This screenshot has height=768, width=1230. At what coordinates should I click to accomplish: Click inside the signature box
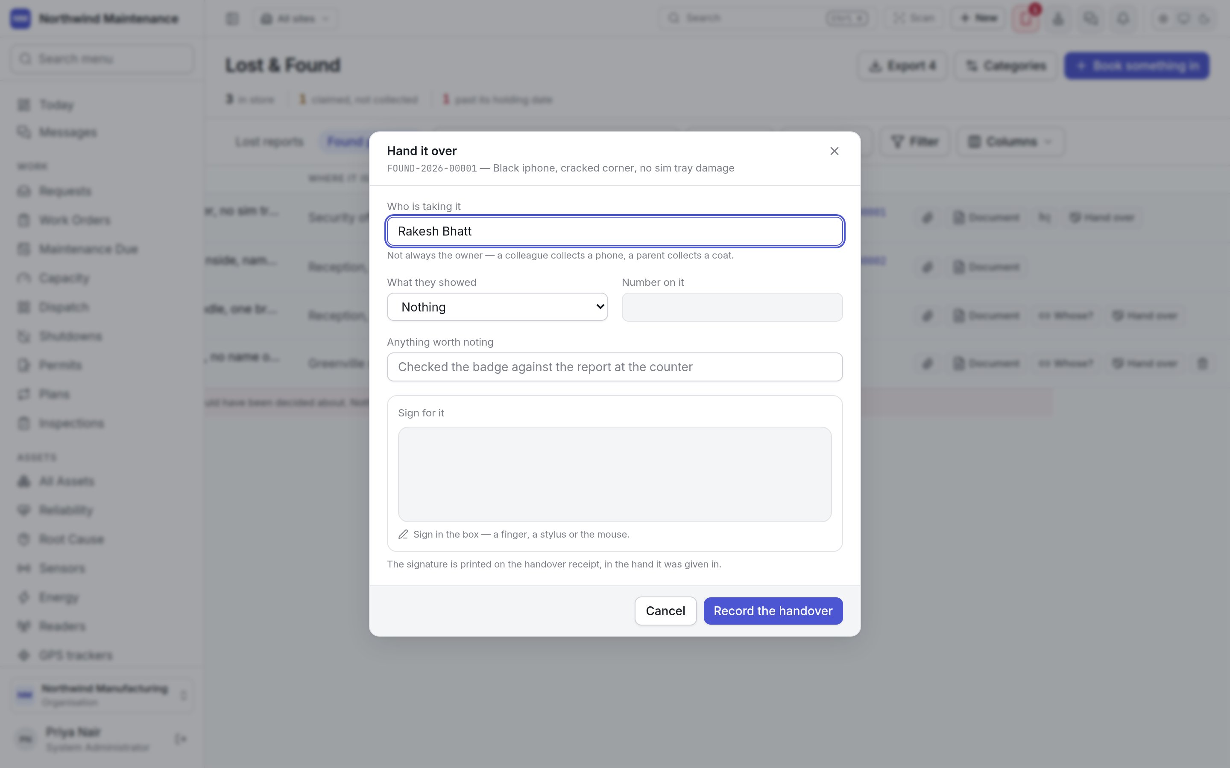pyautogui.click(x=615, y=474)
